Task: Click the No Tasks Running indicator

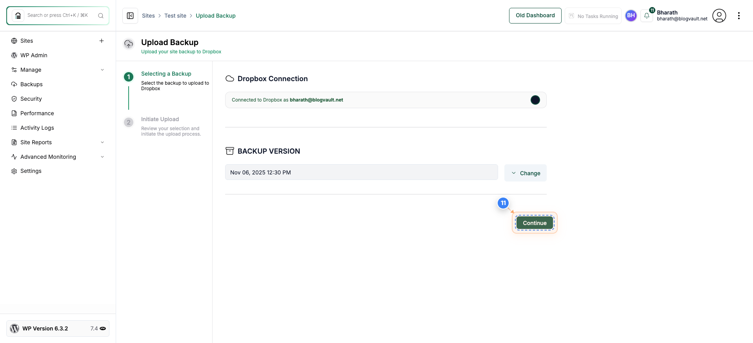Action: 593,16
